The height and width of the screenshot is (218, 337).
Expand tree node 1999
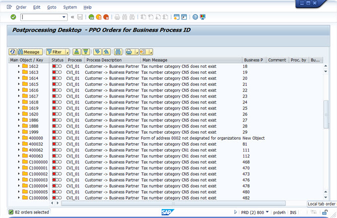[x=19, y=132]
